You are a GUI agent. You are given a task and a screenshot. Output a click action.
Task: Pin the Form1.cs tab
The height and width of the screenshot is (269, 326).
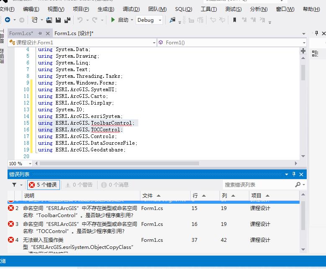40,33
